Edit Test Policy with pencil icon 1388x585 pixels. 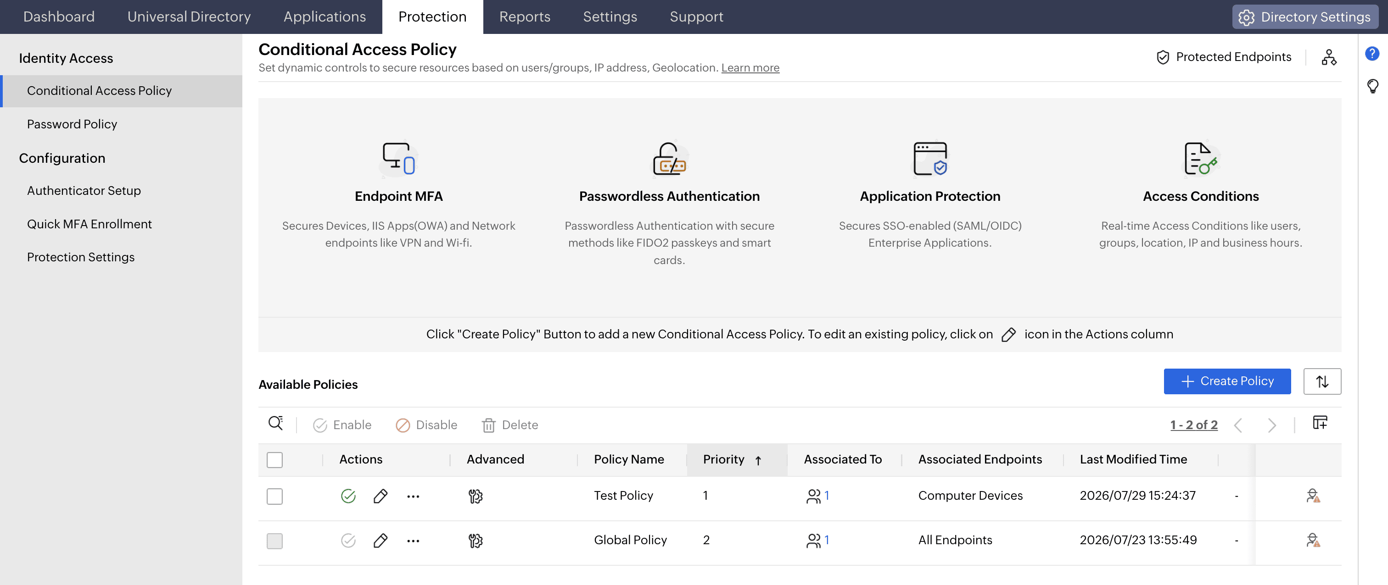click(x=381, y=496)
